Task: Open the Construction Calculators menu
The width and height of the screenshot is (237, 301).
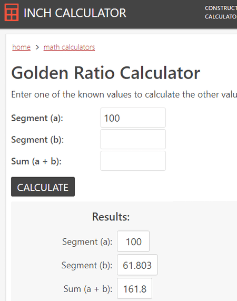Action: click(x=221, y=12)
